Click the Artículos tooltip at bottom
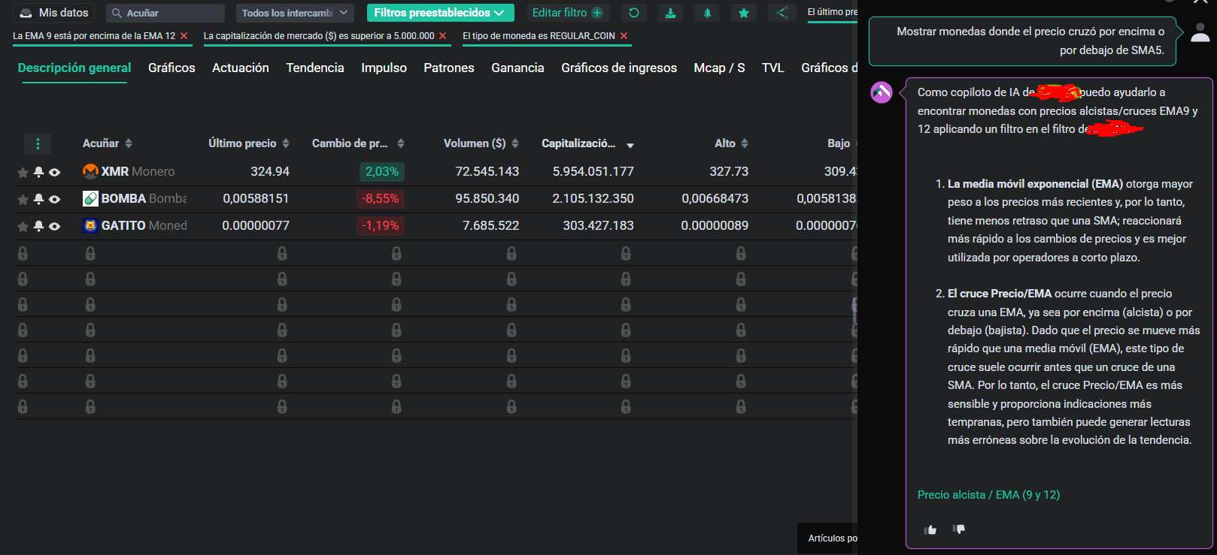Image resolution: width=1217 pixels, height=555 pixels. [x=828, y=538]
